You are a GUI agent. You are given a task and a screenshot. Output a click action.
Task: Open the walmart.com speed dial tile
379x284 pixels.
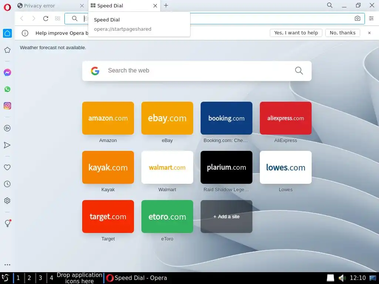167,168
